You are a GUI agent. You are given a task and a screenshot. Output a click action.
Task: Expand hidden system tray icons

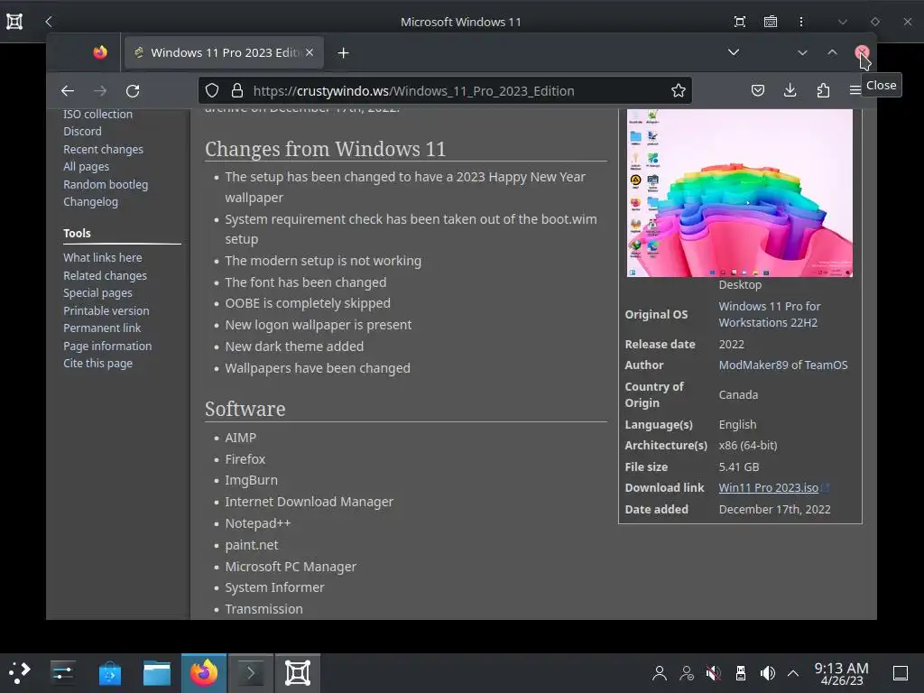coord(793,673)
